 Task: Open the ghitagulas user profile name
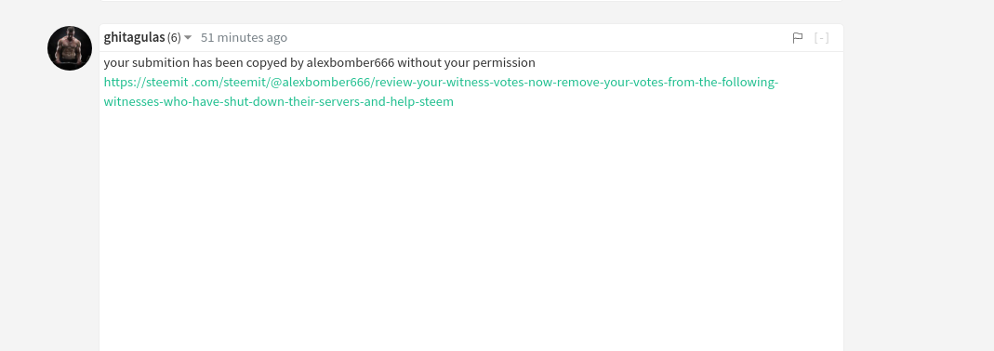click(x=135, y=37)
